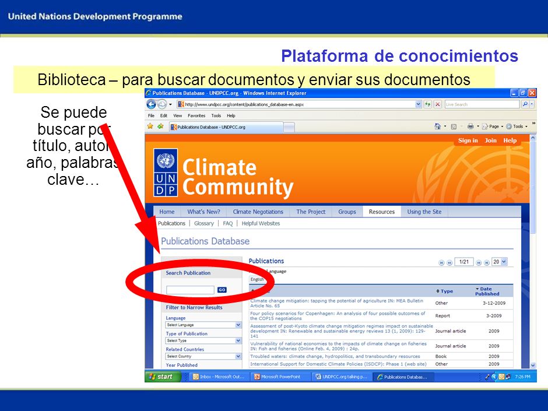
Task: Select the Resources navigation tab
Action: (382, 212)
